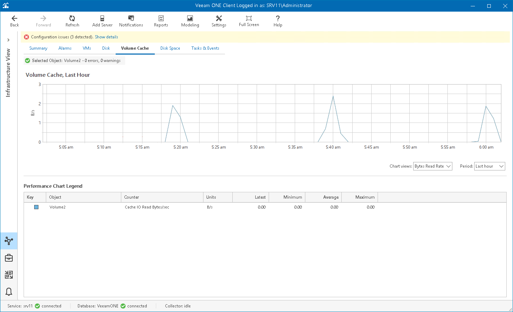Sort by the Maximum column header
Viewport: 513px width, 312px height.
tap(360, 197)
